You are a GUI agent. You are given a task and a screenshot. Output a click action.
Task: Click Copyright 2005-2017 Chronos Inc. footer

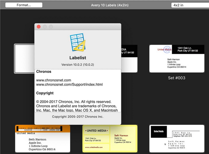(78, 117)
